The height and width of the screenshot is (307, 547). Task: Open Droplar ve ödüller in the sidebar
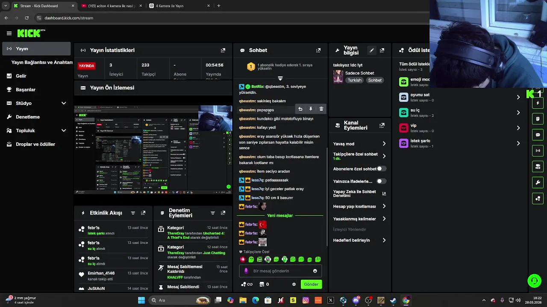click(36, 144)
